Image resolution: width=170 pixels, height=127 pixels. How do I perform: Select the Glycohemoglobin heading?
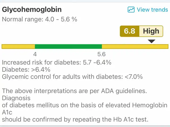click(x=32, y=10)
